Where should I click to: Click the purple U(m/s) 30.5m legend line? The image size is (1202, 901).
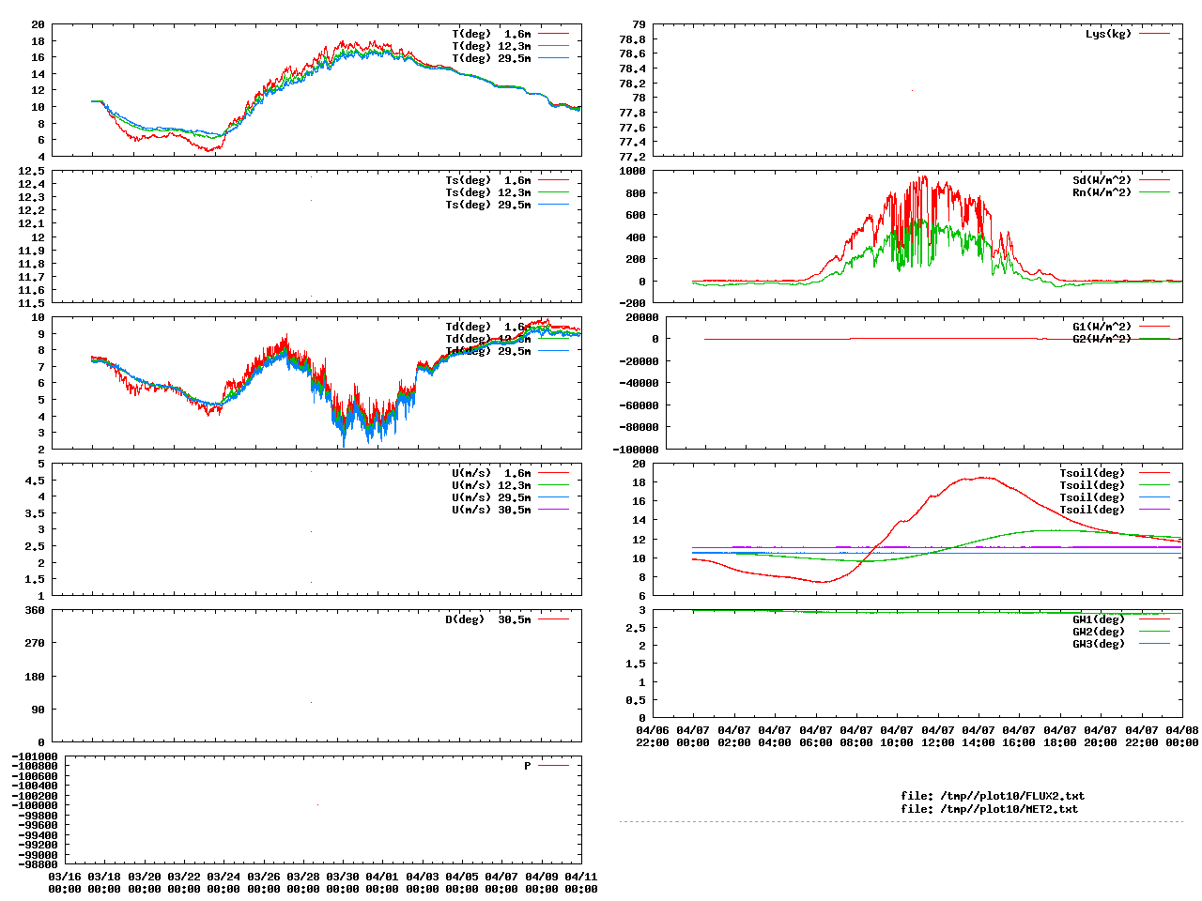pos(553,510)
